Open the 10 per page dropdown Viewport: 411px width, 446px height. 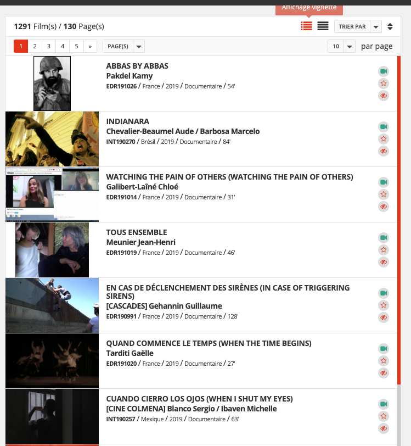341,46
